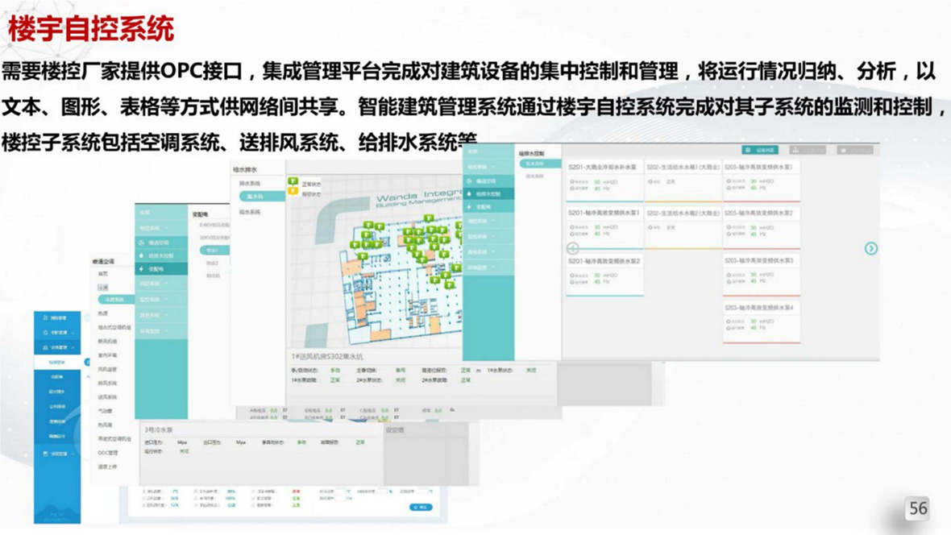The height and width of the screenshot is (535, 951).
Task: Open the S203-轴冷高效变频供水泵4 card
Action: 761,321
